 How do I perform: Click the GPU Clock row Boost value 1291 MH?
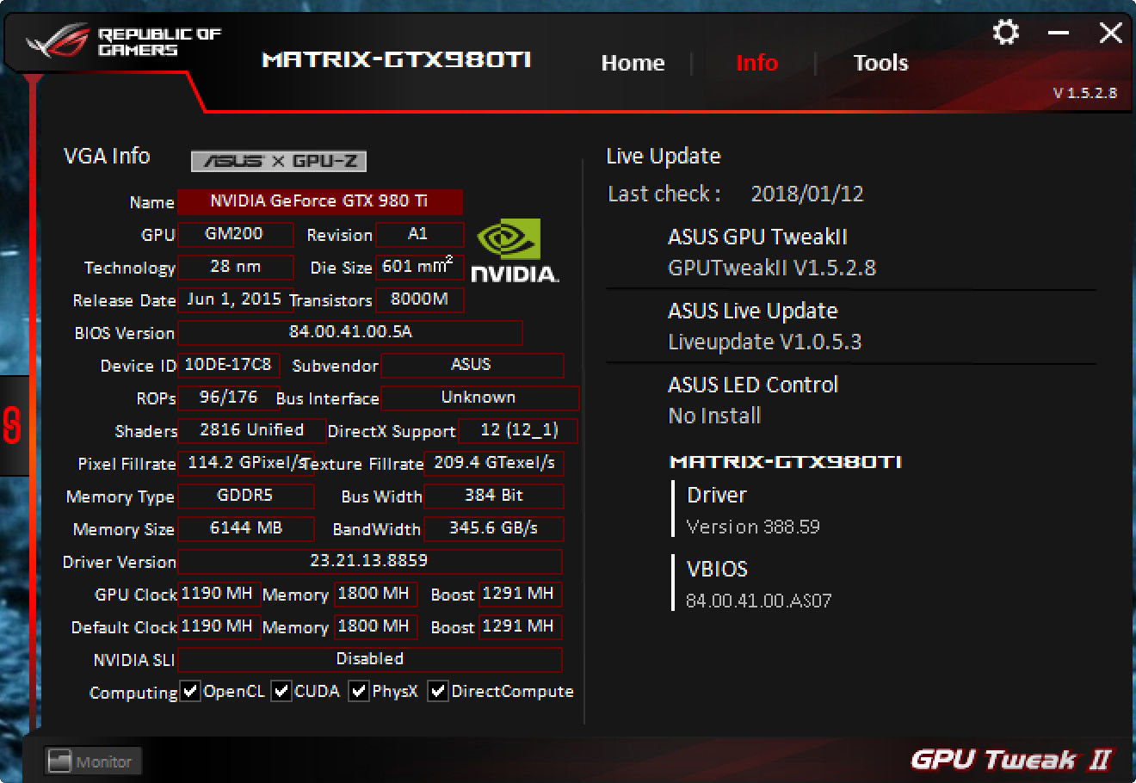[x=519, y=594]
